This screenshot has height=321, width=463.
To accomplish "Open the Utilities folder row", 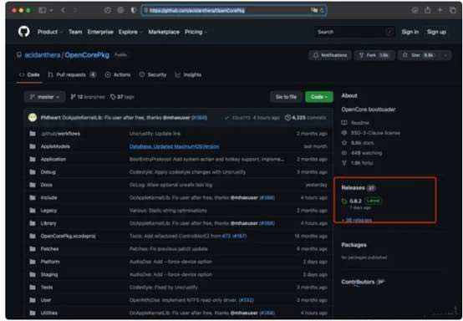I will [178, 313].
